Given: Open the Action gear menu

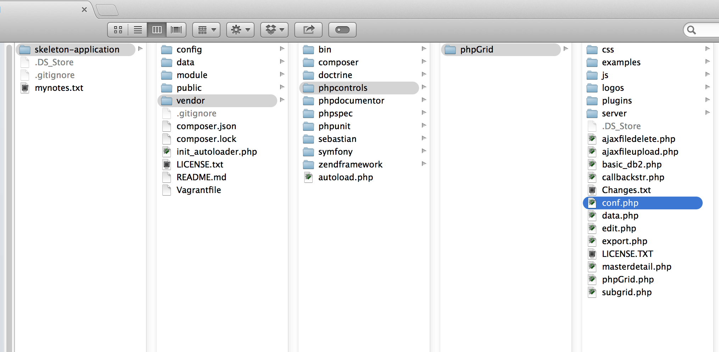Looking at the screenshot, I should pyautogui.click(x=240, y=30).
